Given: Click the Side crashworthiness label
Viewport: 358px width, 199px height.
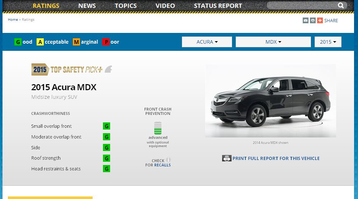Looking at the screenshot, I should 36,147.
